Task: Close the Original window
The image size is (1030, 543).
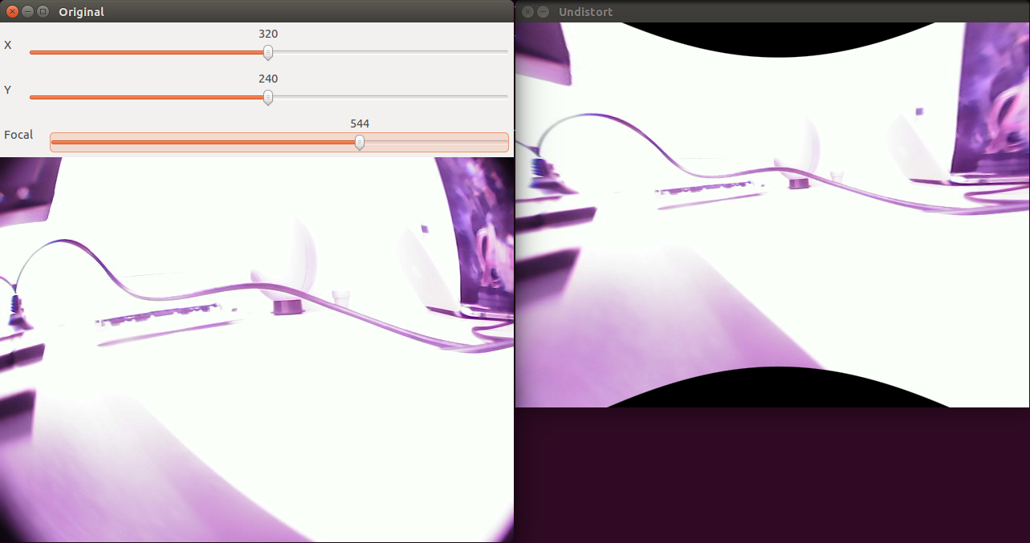Action: (12, 12)
